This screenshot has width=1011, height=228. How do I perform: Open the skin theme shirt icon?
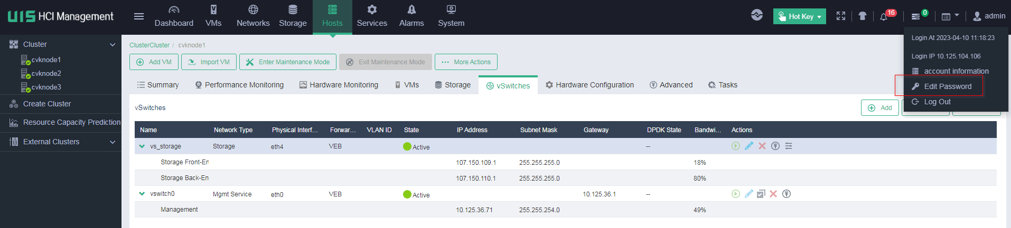pos(863,16)
